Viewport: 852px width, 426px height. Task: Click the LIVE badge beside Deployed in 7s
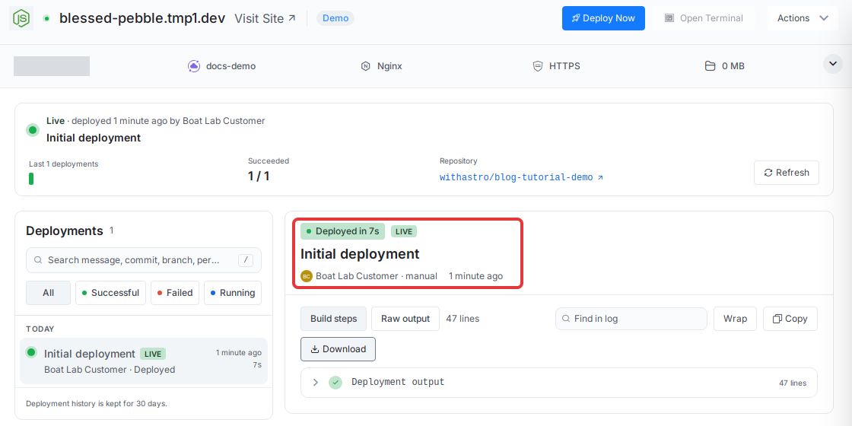[404, 231]
